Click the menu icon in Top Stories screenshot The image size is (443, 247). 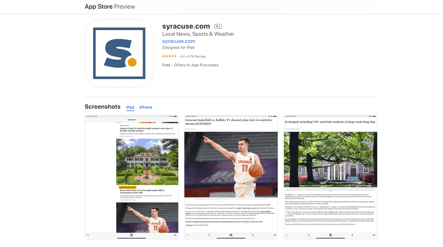point(88,235)
